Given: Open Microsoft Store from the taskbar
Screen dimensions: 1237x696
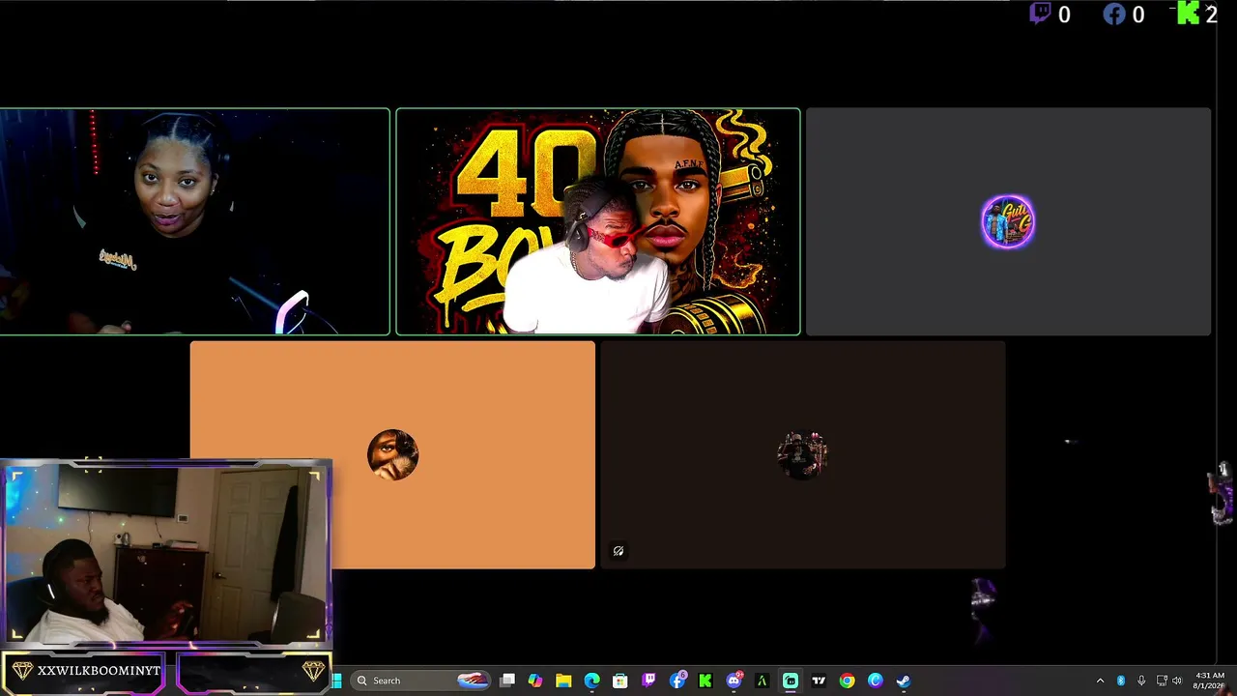Looking at the screenshot, I should coord(620,681).
